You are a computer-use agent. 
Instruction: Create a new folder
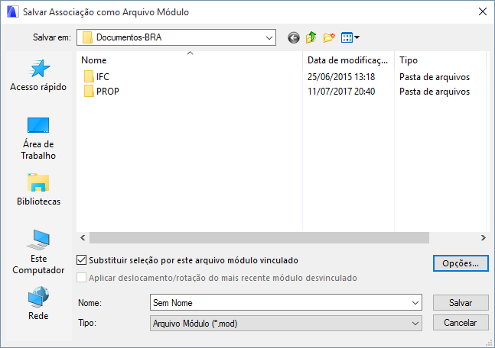coord(329,38)
